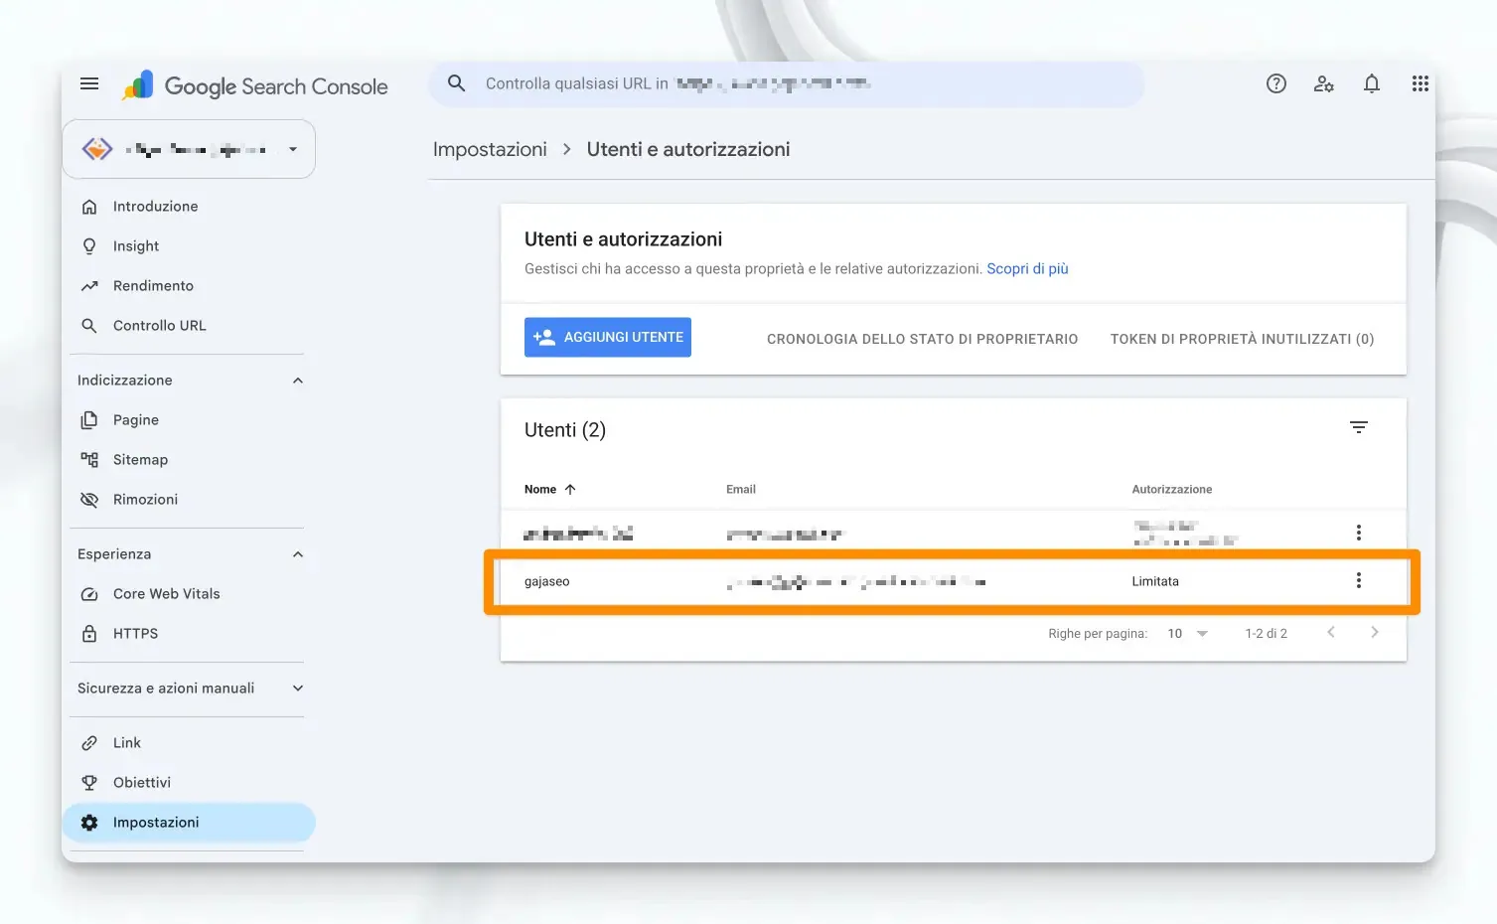
Task: Click the gajaseo user name
Action: pyautogui.click(x=547, y=582)
